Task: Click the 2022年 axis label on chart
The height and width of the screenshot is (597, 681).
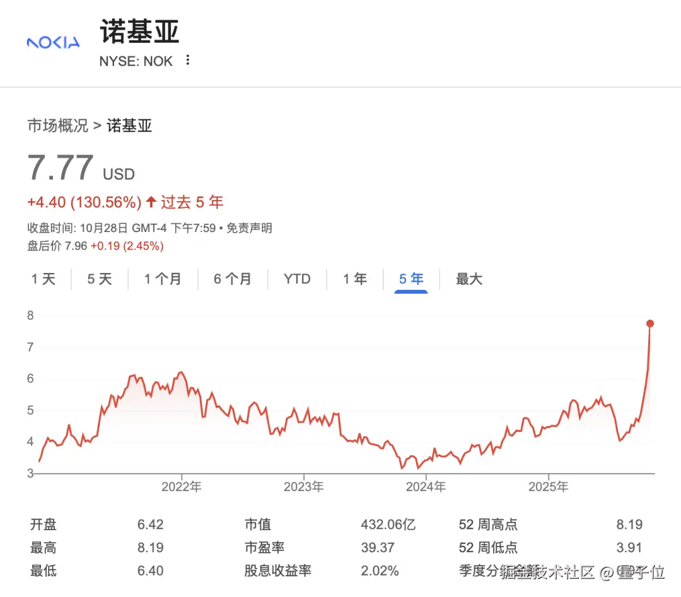Action: coord(182,487)
